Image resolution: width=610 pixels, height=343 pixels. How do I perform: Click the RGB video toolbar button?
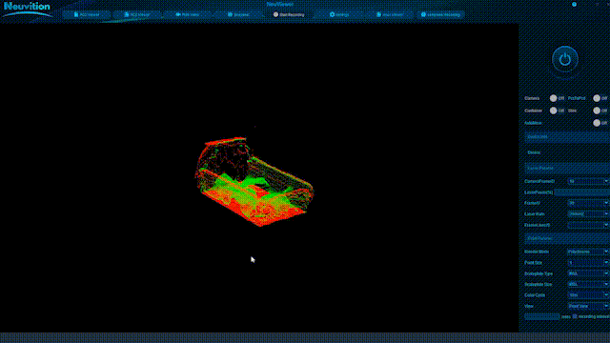(188, 15)
